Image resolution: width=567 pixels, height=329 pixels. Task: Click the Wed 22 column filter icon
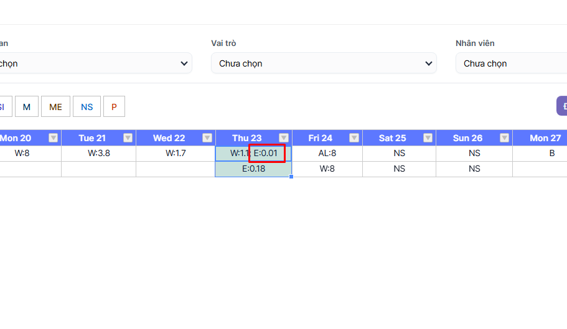click(207, 138)
